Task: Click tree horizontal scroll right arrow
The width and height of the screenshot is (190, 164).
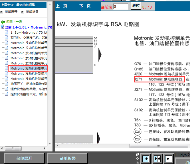Action: (45, 148)
